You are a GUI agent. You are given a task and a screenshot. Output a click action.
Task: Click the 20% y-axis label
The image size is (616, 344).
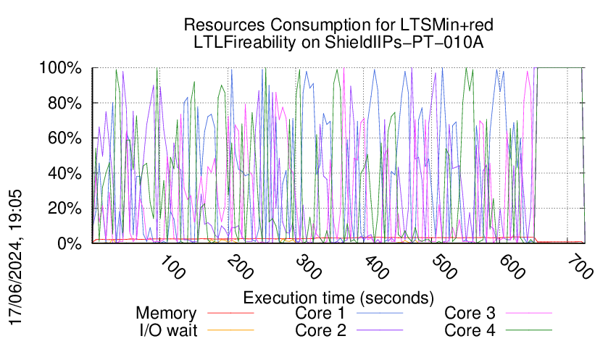coord(64,208)
